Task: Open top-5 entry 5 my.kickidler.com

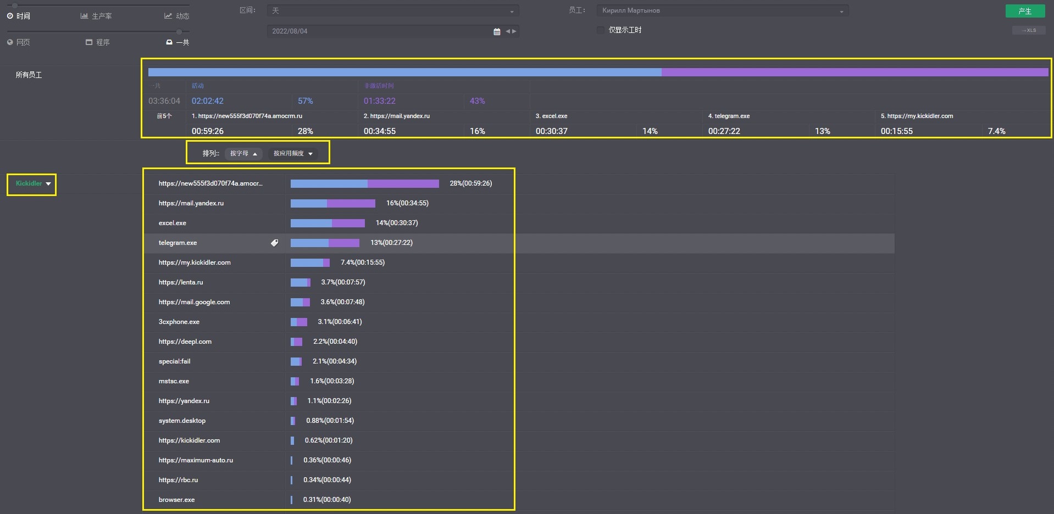Action: click(x=917, y=116)
